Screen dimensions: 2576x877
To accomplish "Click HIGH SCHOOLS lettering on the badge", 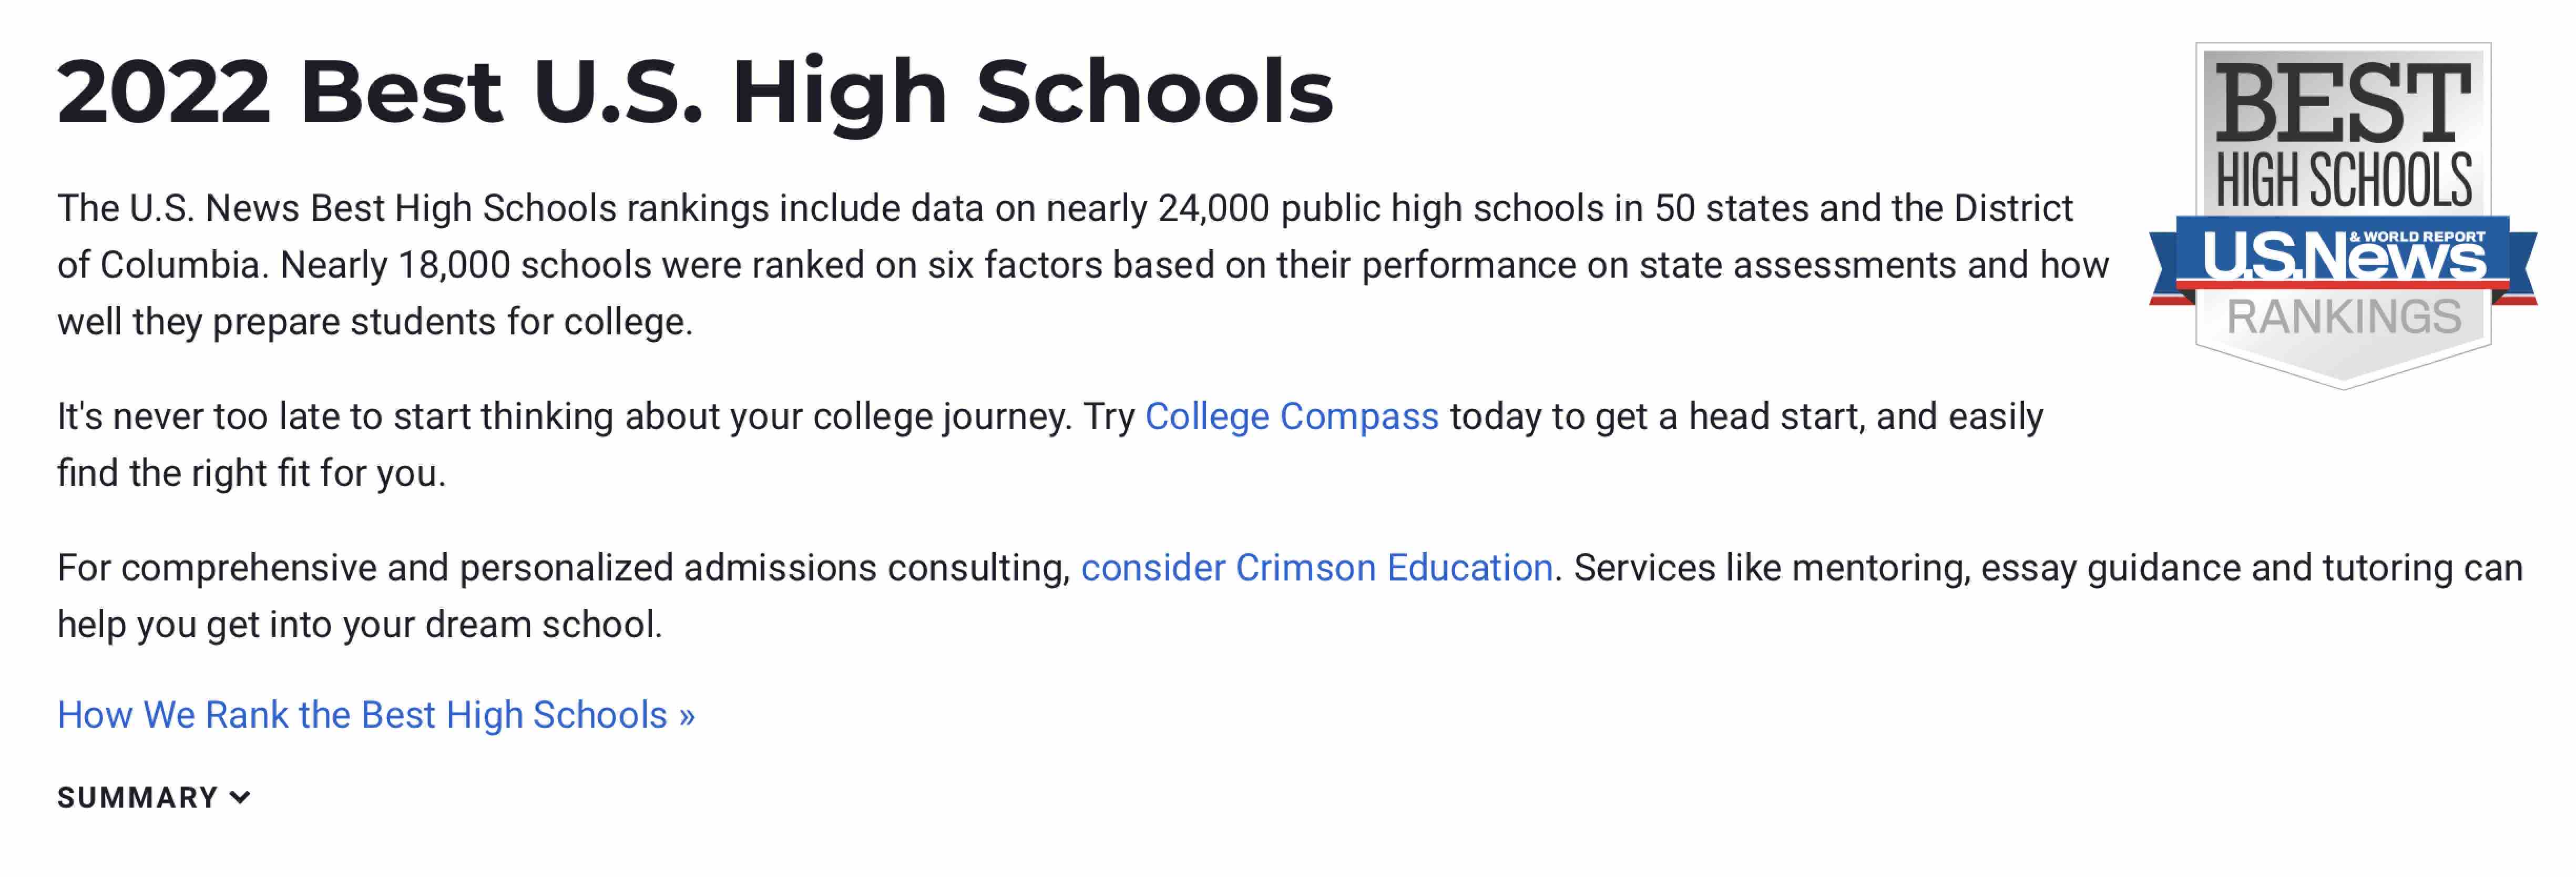I will click(x=2343, y=181).
